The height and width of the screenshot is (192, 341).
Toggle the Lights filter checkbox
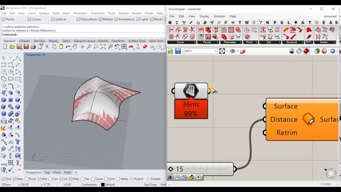coord(138,19)
